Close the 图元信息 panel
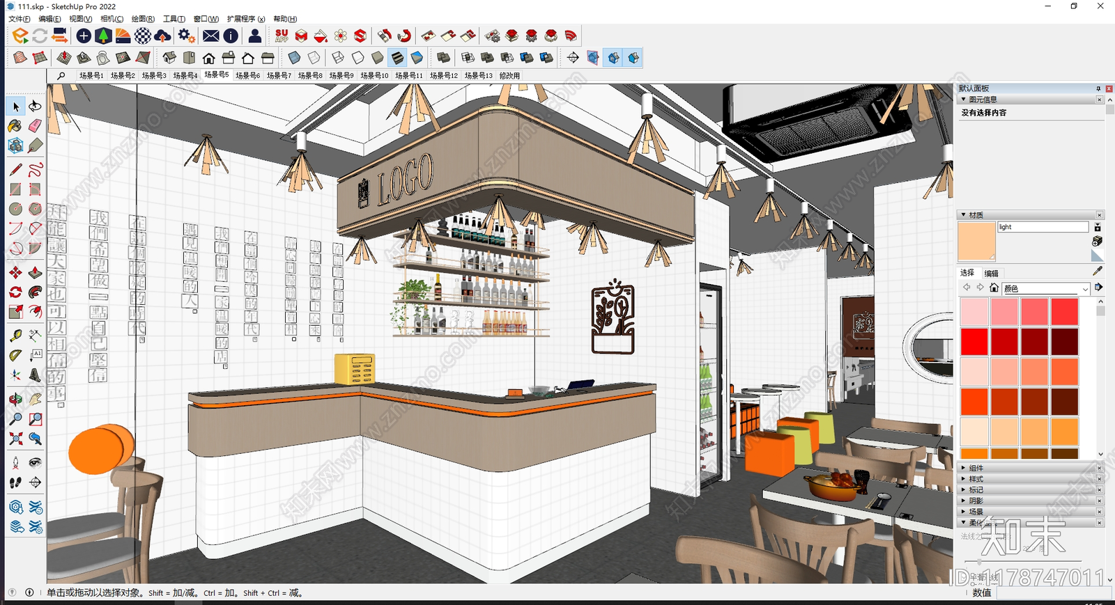1115x605 pixels. tap(1100, 100)
